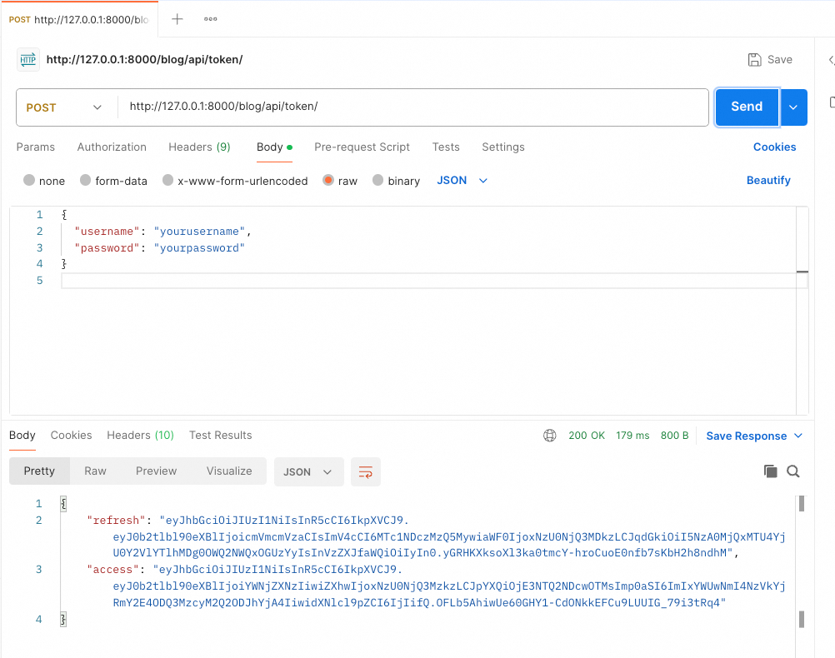Select the form-data body type radio
This screenshot has height=658, width=835.
85,181
